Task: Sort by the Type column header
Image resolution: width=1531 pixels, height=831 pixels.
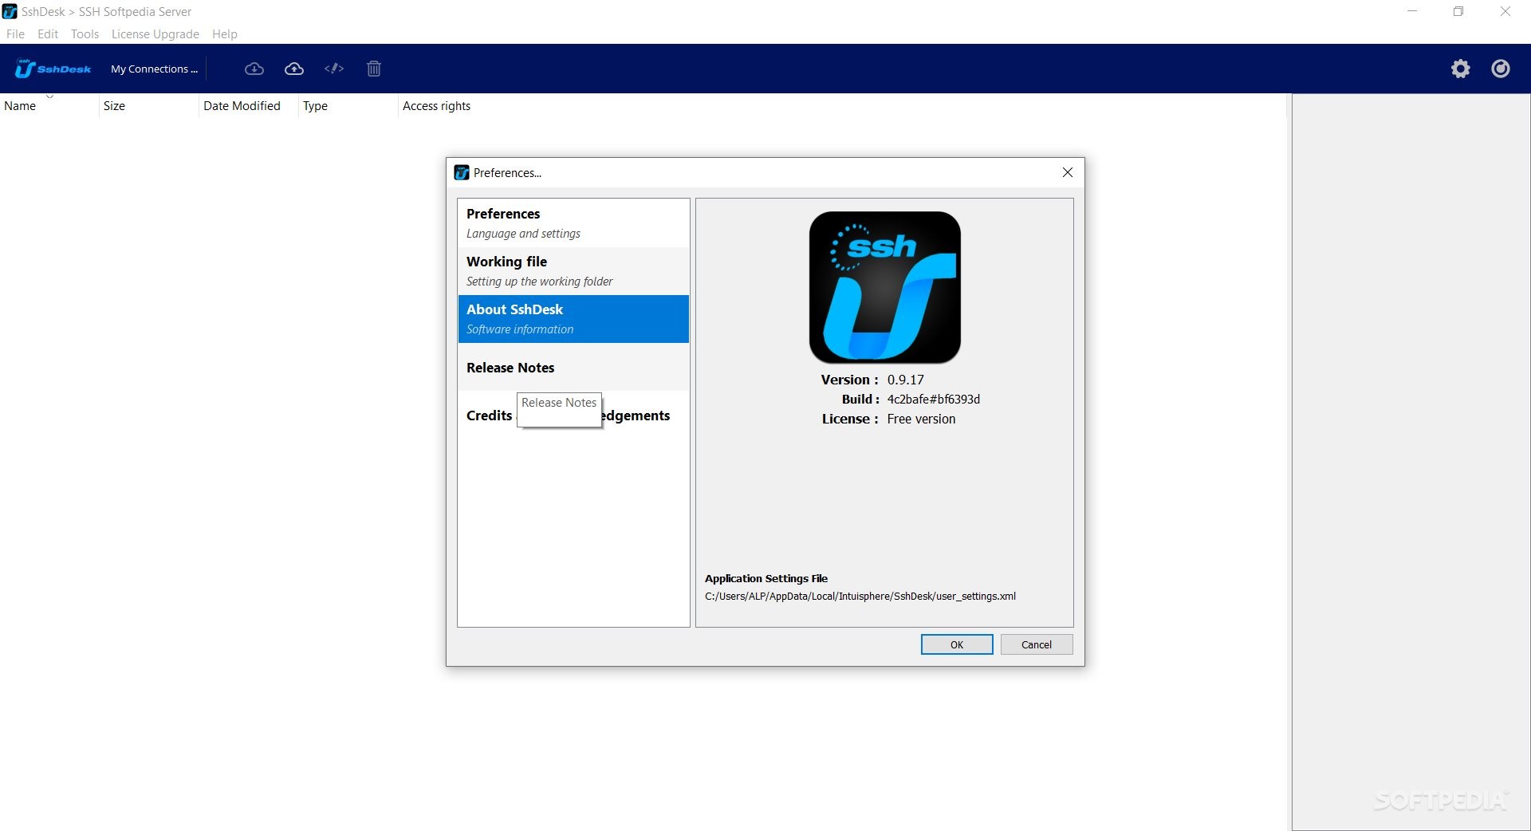Action: pyautogui.click(x=348, y=105)
